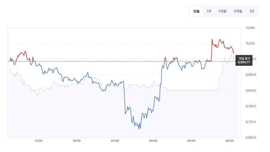Click the 20:00 time axis label
The width and height of the screenshot is (270, 152).
coord(115,141)
